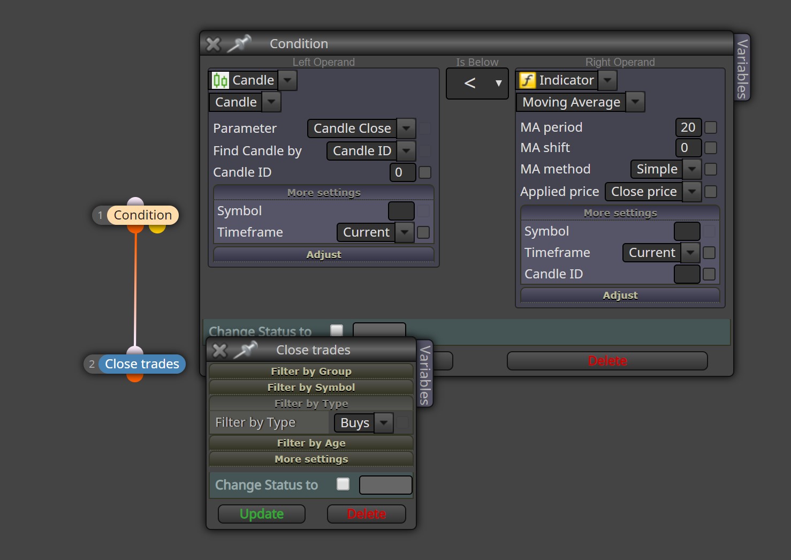Image resolution: width=791 pixels, height=560 pixels.
Task: Toggle checkbox next to right operand Candle ID
Action: pyautogui.click(x=709, y=274)
